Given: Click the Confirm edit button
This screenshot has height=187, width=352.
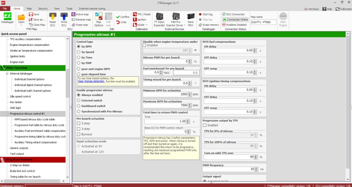Looking at the screenshot, I should [x=122, y=17].
